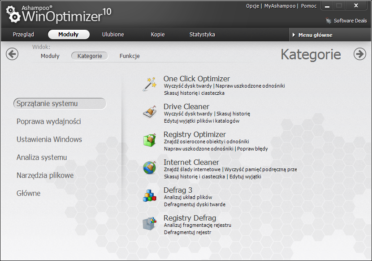This screenshot has width=372, height=261.
Task: Click the Pomoc help link
Action: point(308,6)
